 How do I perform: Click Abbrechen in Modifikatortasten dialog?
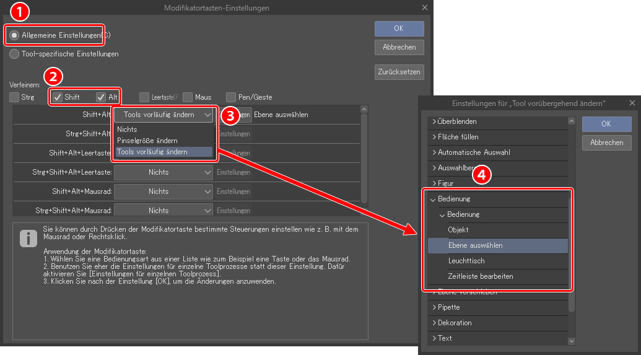point(399,47)
